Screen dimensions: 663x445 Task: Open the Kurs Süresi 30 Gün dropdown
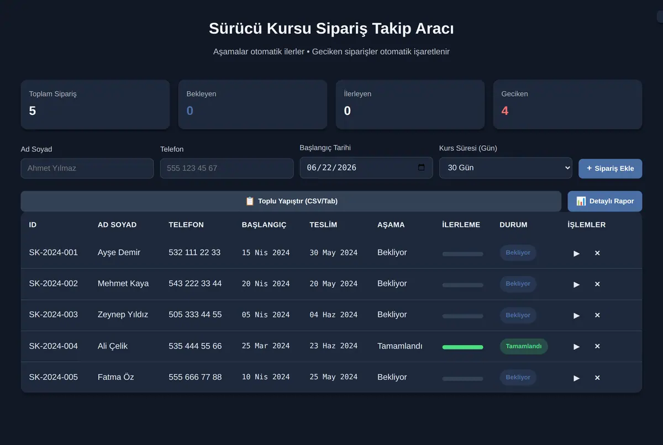point(506,167)
